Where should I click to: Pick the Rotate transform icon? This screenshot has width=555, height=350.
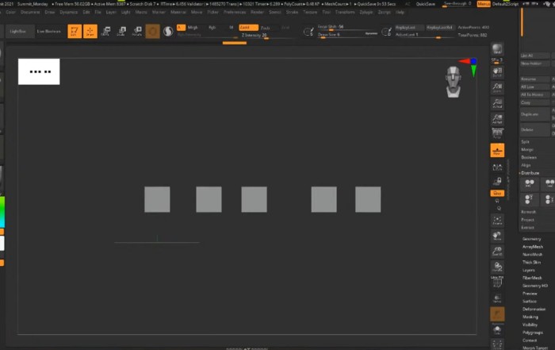[136, 31]
